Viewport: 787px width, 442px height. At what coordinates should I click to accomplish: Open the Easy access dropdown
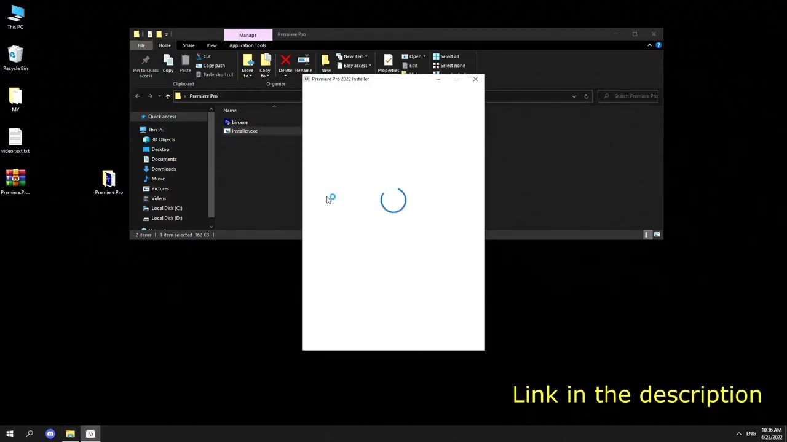coord(354,66)
